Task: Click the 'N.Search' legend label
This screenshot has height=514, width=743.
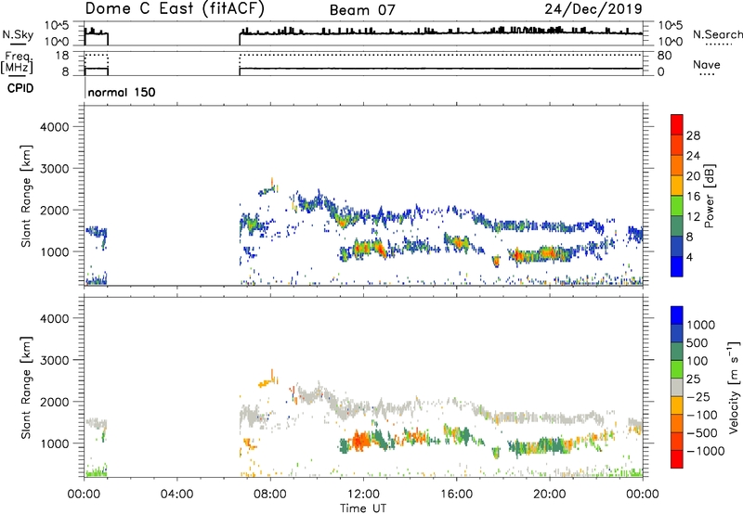Action: 717,34
